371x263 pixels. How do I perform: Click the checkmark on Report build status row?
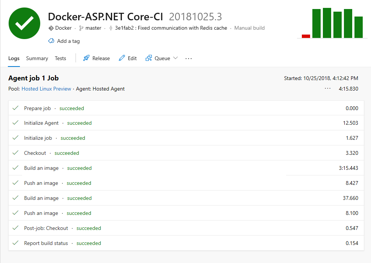15,243
